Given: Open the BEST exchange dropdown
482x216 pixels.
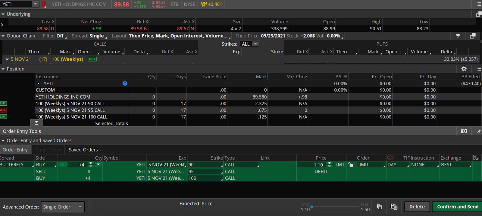Looking at the screenshot, I should [456, 165].
